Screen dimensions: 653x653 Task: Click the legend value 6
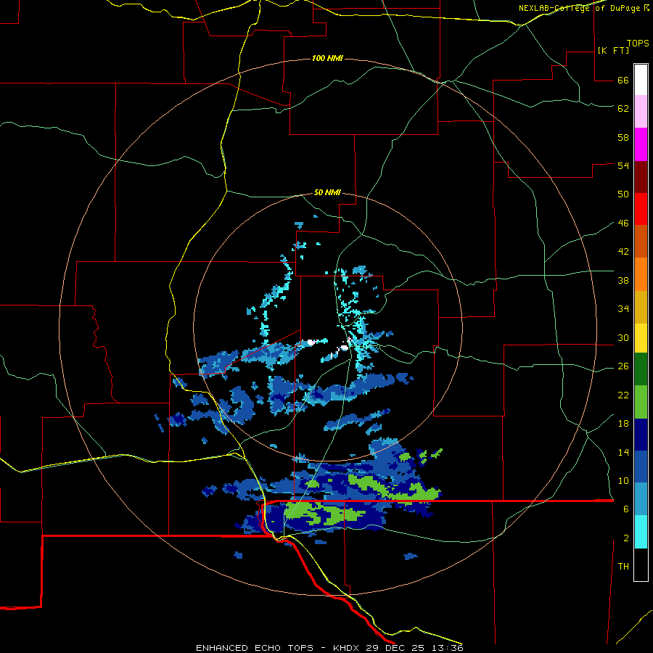626,509
